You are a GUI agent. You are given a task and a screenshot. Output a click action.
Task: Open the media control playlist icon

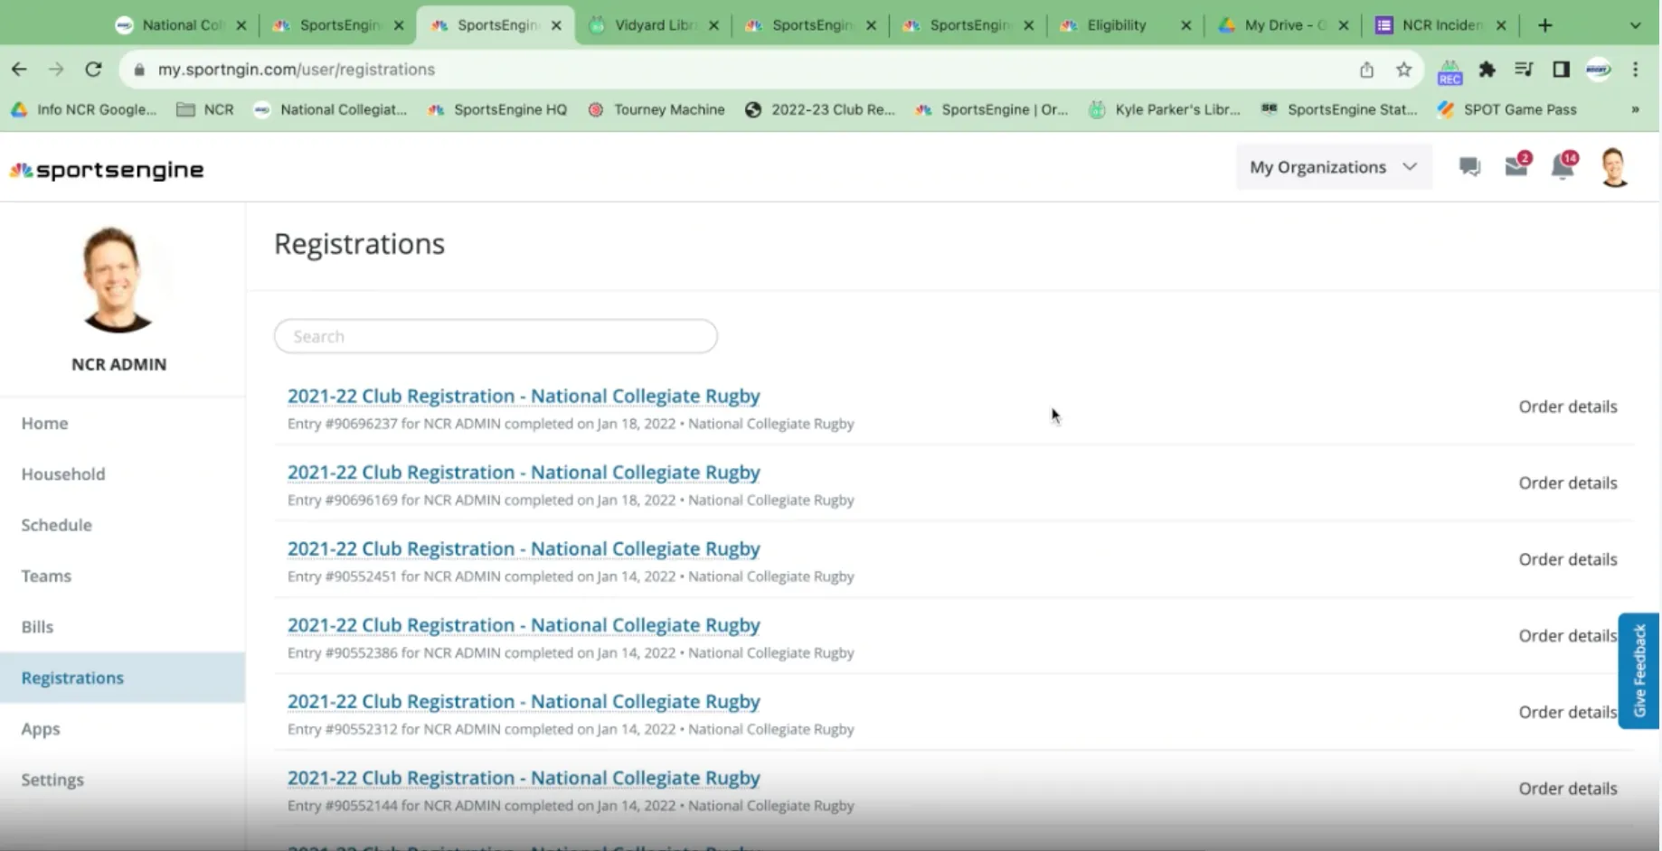coord(1524,70)
